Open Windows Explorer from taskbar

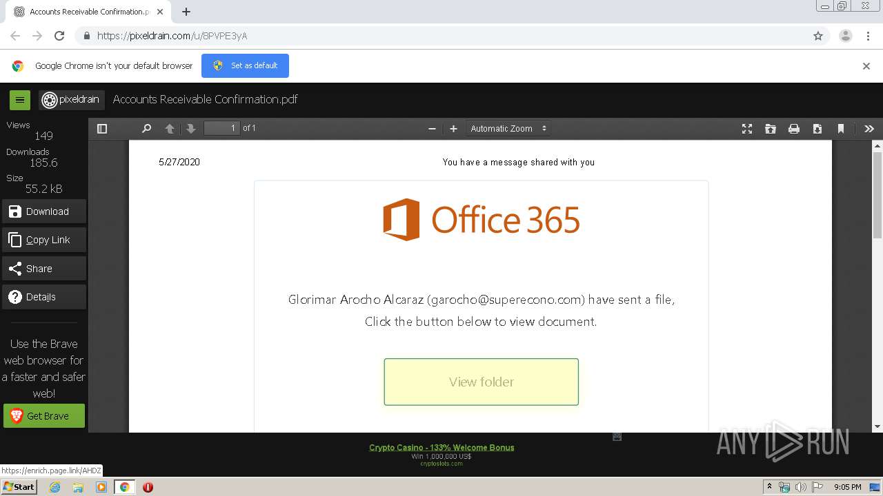pyautogui.click(x=78, y=487)
